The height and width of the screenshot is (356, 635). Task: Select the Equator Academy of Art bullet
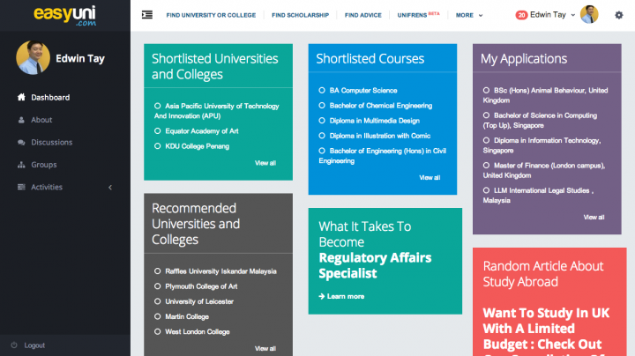pyautogui.click(x=158, y=131)
